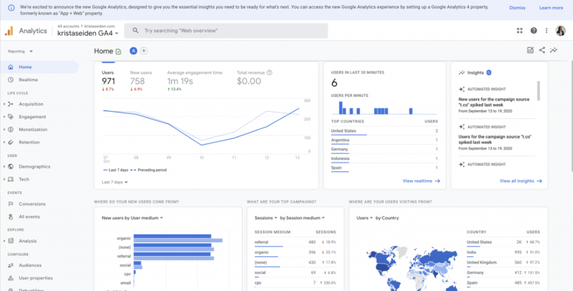Click the user profile avatar
573x291 pixels.
(560, 31)
